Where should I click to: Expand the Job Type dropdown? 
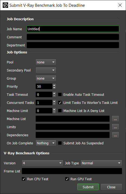click(101, 163)
